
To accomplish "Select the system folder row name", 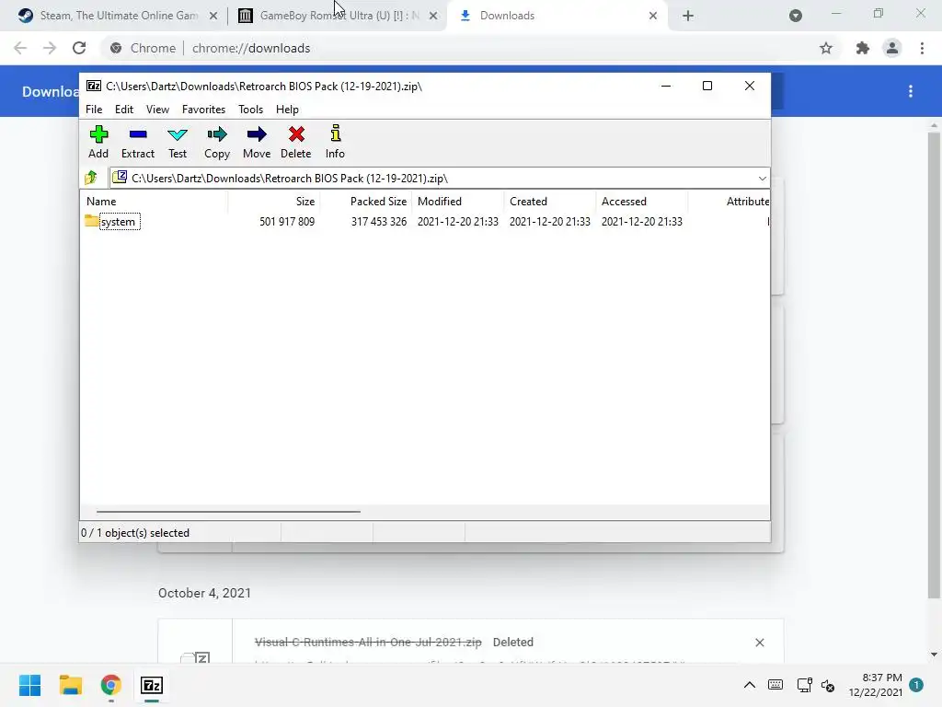I will (120, 221).
